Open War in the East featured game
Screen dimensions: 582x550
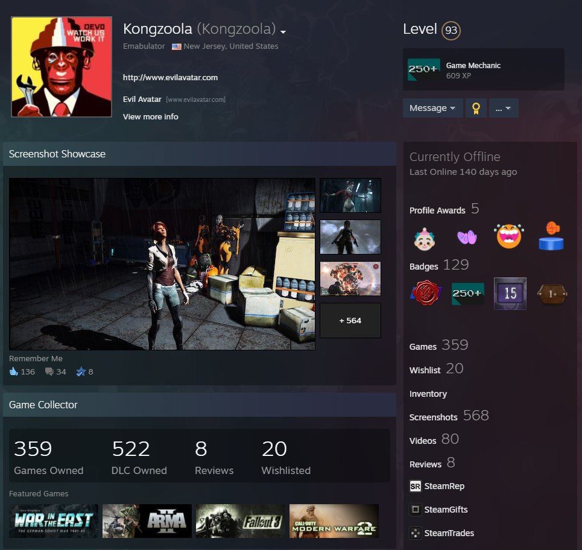(x=54, y=521)
